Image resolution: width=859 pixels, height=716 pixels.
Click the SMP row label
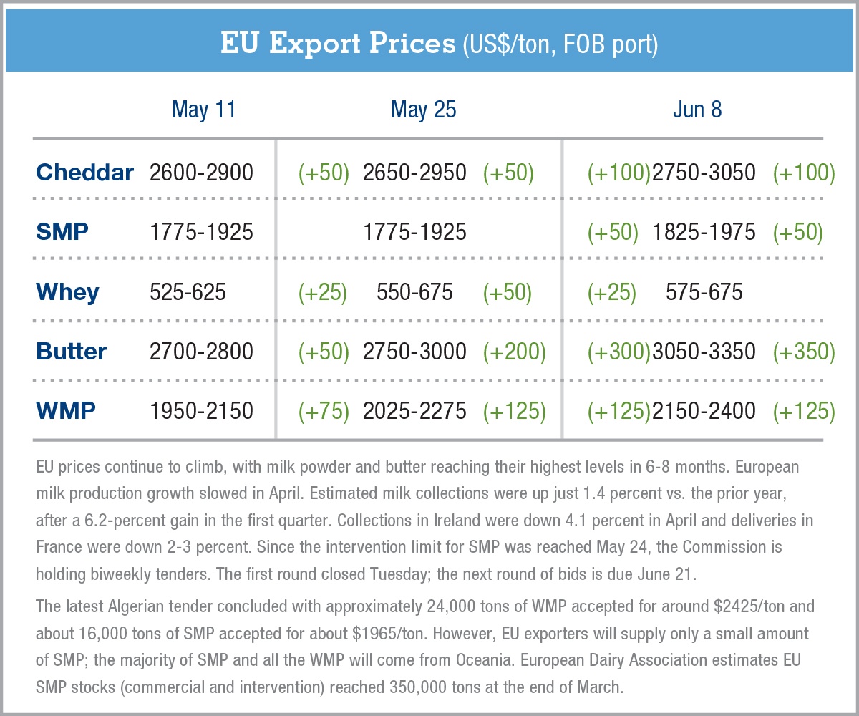point(62,231)
